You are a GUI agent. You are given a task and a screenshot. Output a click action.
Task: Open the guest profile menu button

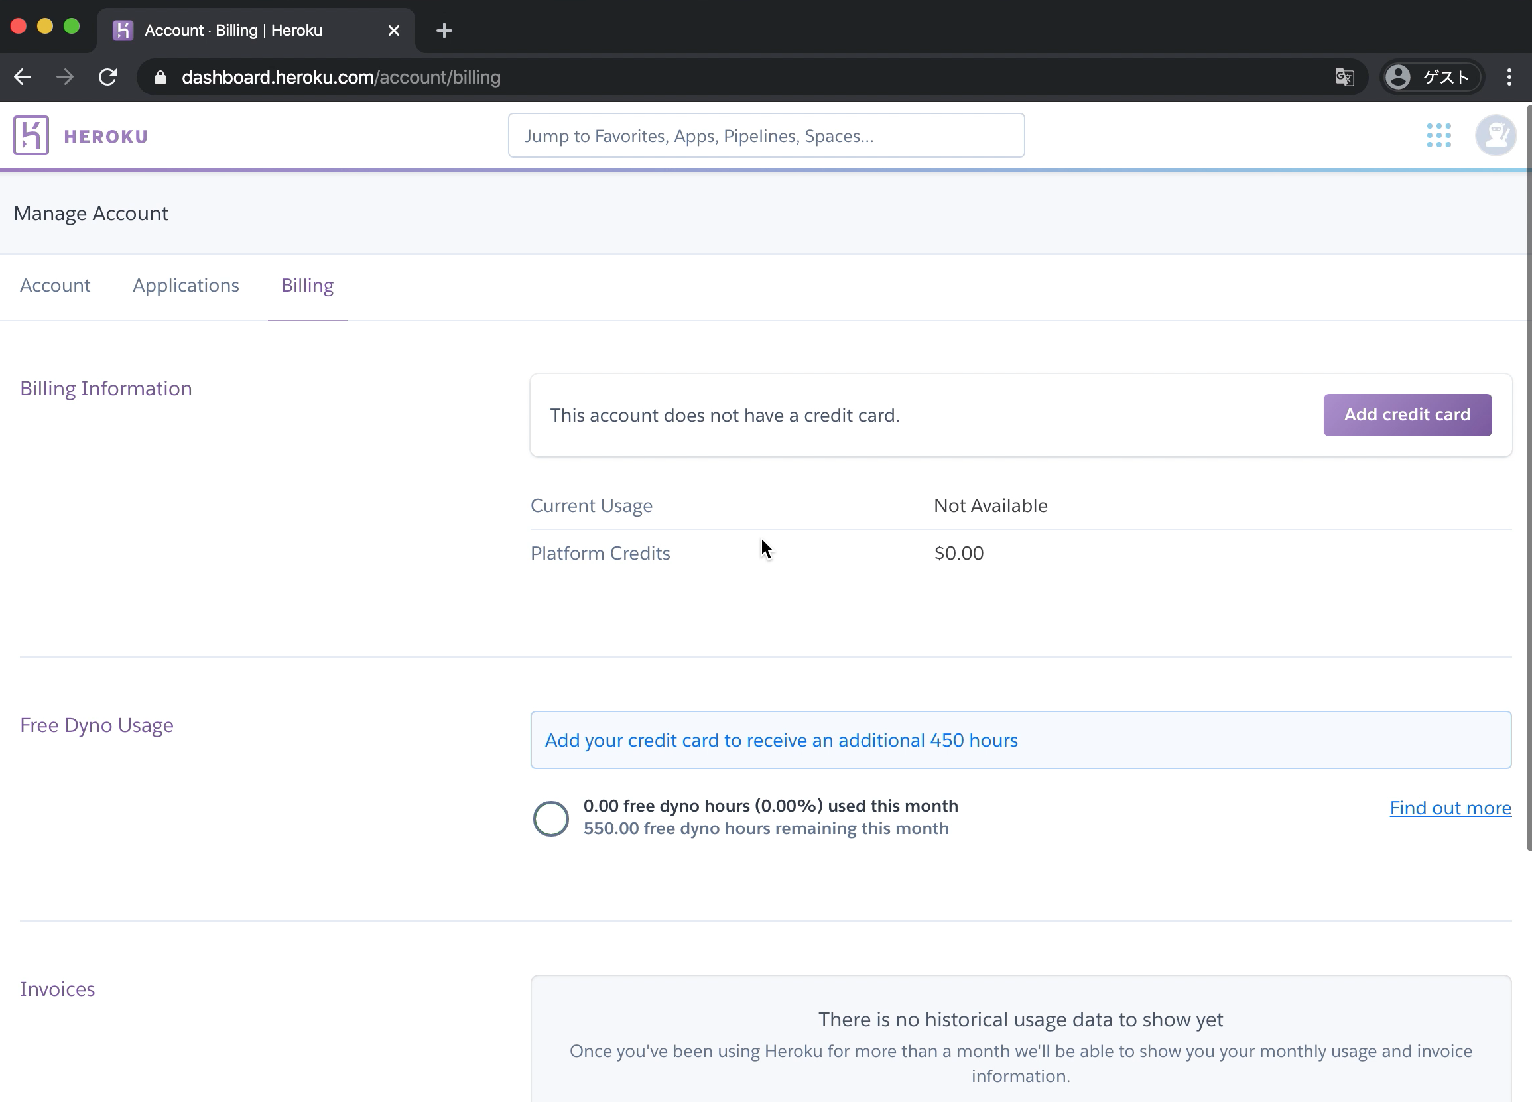point(1432,77)
